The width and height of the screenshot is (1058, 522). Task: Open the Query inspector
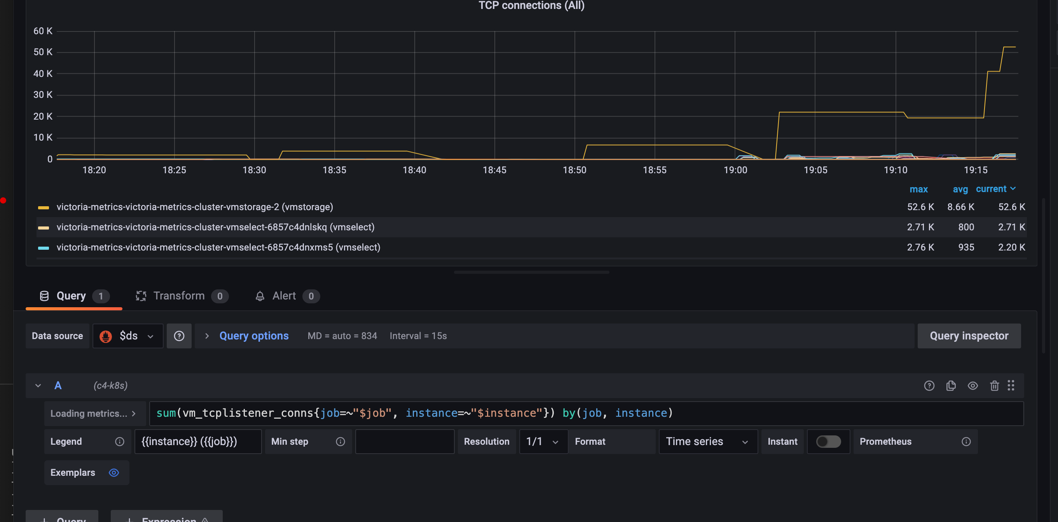click(969, 336)
